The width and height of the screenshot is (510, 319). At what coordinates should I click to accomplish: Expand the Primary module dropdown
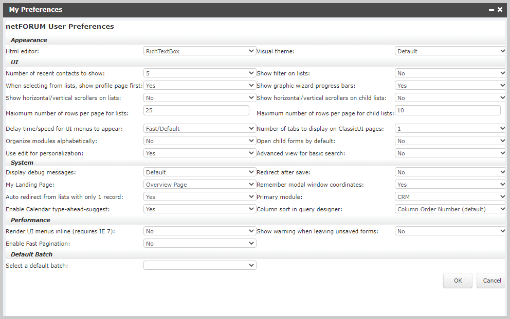tap(449, 196)
